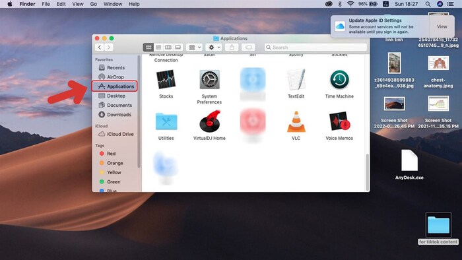Click the battery status icon
This screenshot has height=260, width=462.
(374, 4)
